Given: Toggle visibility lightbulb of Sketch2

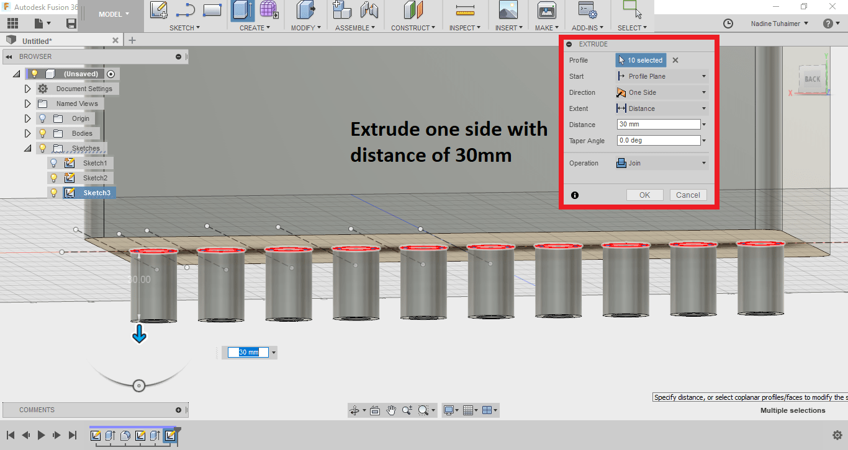Looking at the screenshot, I should point(53,178).
